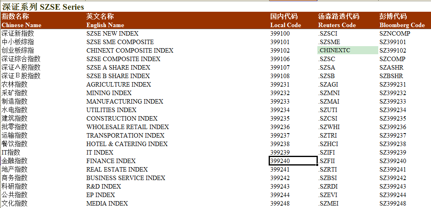Select Bloomberg code SZ399241
Screen dimensions: 431x208
click(393, 170)
